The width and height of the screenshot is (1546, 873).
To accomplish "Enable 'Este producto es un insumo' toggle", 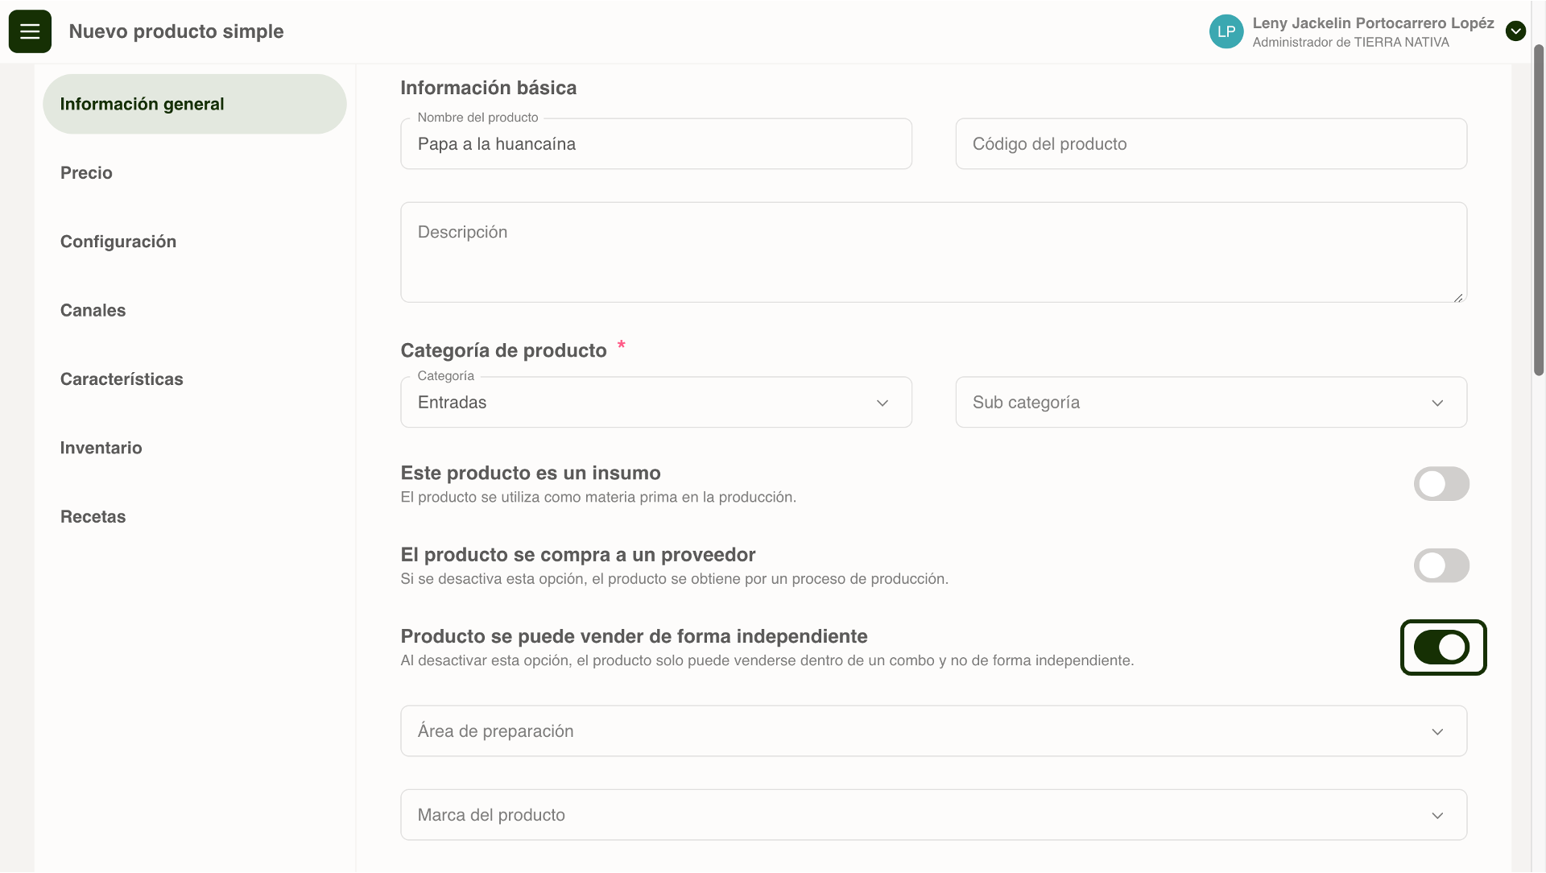I will [1441, 484].
